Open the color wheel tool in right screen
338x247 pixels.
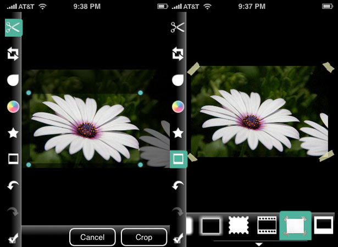point(178,106)
